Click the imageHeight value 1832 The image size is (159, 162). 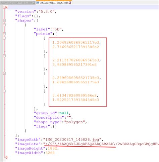click(52, 149)
